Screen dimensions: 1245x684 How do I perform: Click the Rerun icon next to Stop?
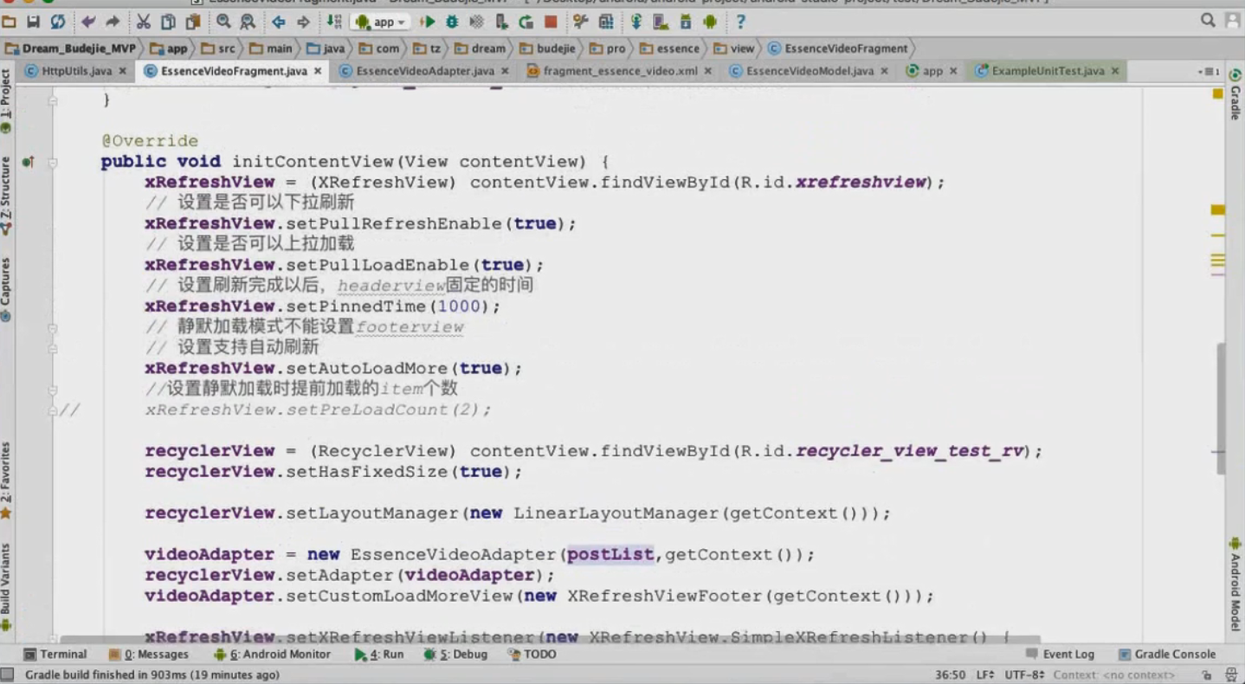(x=526, y=22)
